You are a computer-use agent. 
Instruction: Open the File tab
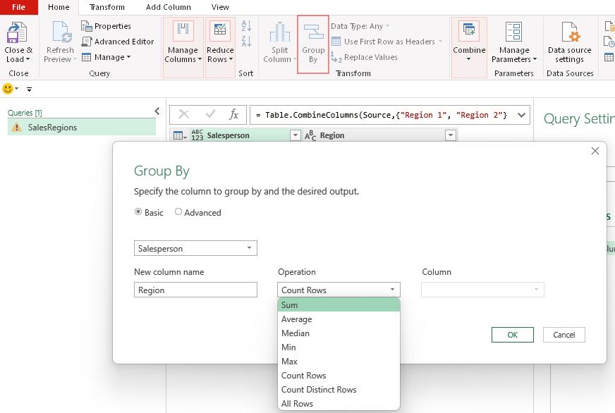click(19, 7)
